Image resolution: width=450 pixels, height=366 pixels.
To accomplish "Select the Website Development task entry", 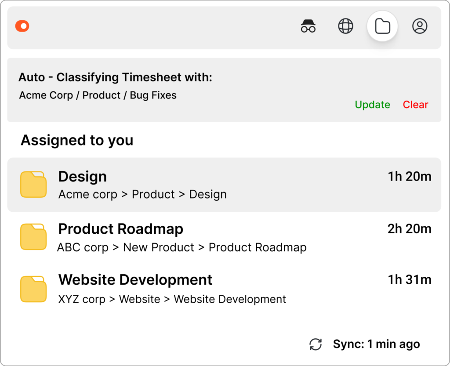I will (x=176, y=289).
